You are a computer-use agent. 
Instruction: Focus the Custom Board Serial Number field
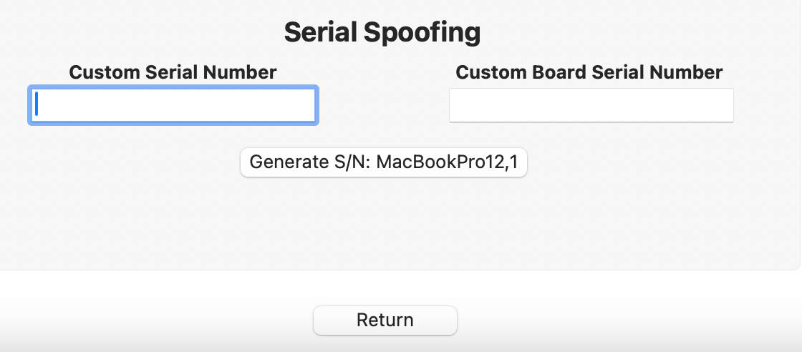591,105
